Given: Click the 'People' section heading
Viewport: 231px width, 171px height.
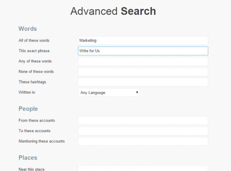Looking at the screenshot, I should click(x=28, y=109).
